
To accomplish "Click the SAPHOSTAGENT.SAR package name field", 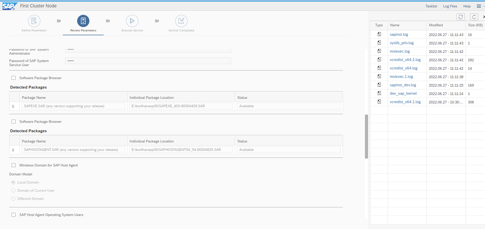I will [x=73, y=150].
